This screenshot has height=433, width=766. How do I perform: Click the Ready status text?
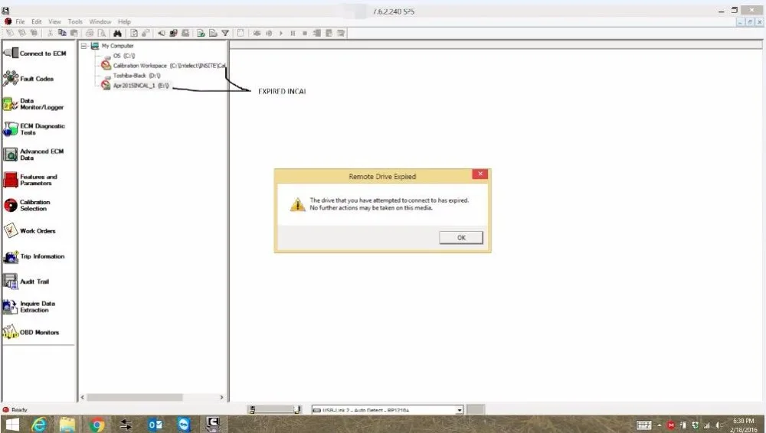pos(20,410)
